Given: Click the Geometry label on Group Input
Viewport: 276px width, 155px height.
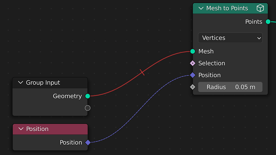Looking at the screenshot, I should (67, 96).
